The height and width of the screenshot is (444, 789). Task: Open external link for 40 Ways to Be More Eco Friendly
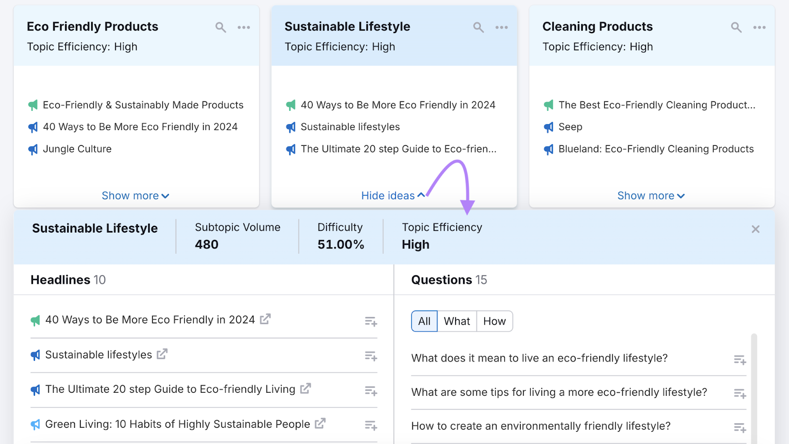265,319
